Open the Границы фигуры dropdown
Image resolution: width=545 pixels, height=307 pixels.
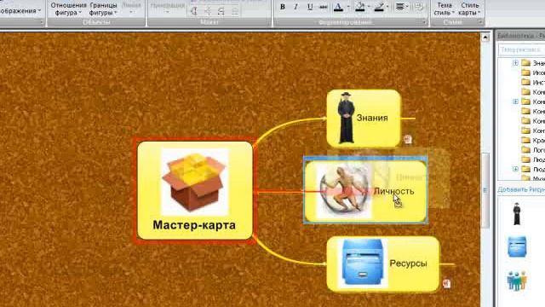point(103,9)
